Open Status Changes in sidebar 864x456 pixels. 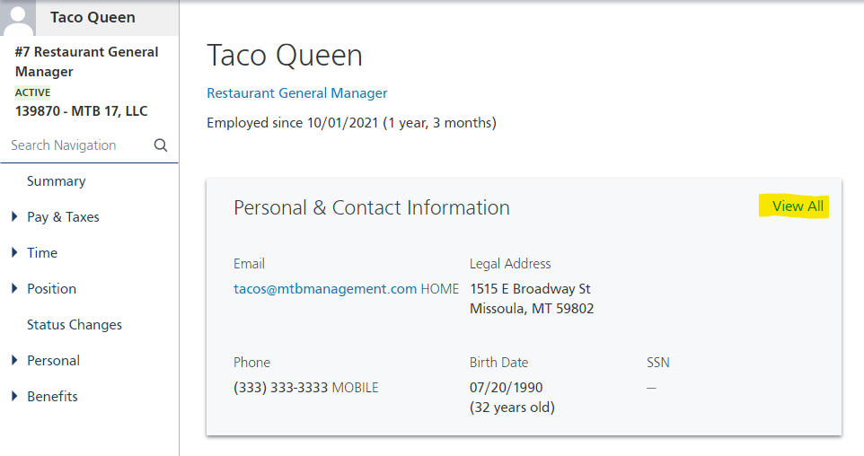click(75, 325)
